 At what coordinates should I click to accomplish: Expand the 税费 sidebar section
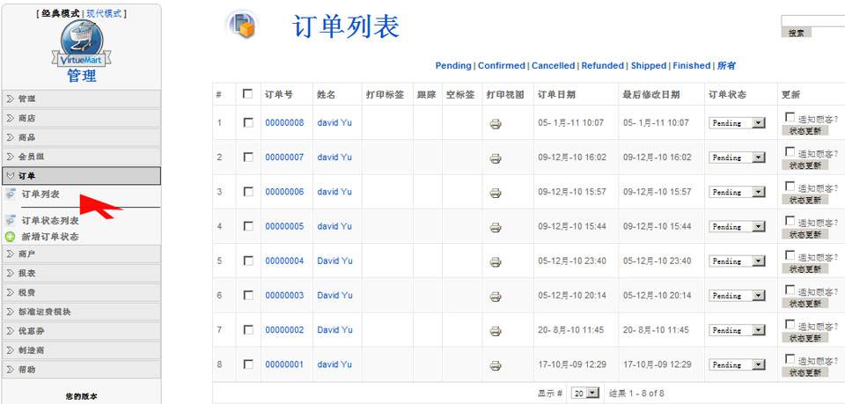pos(81,292)
